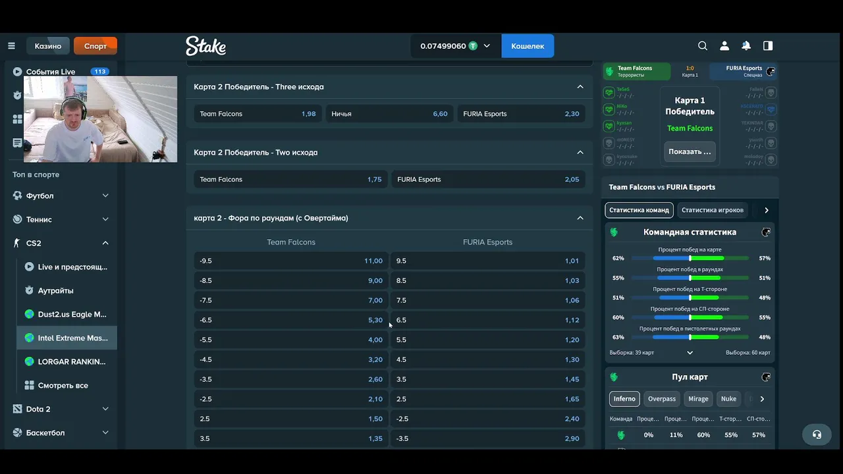Select Overpass map tab
843x474 pixels.
point(662,399)
